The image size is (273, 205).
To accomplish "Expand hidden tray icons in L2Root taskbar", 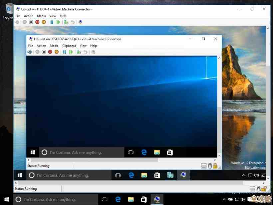I will [x=244, y=175].
